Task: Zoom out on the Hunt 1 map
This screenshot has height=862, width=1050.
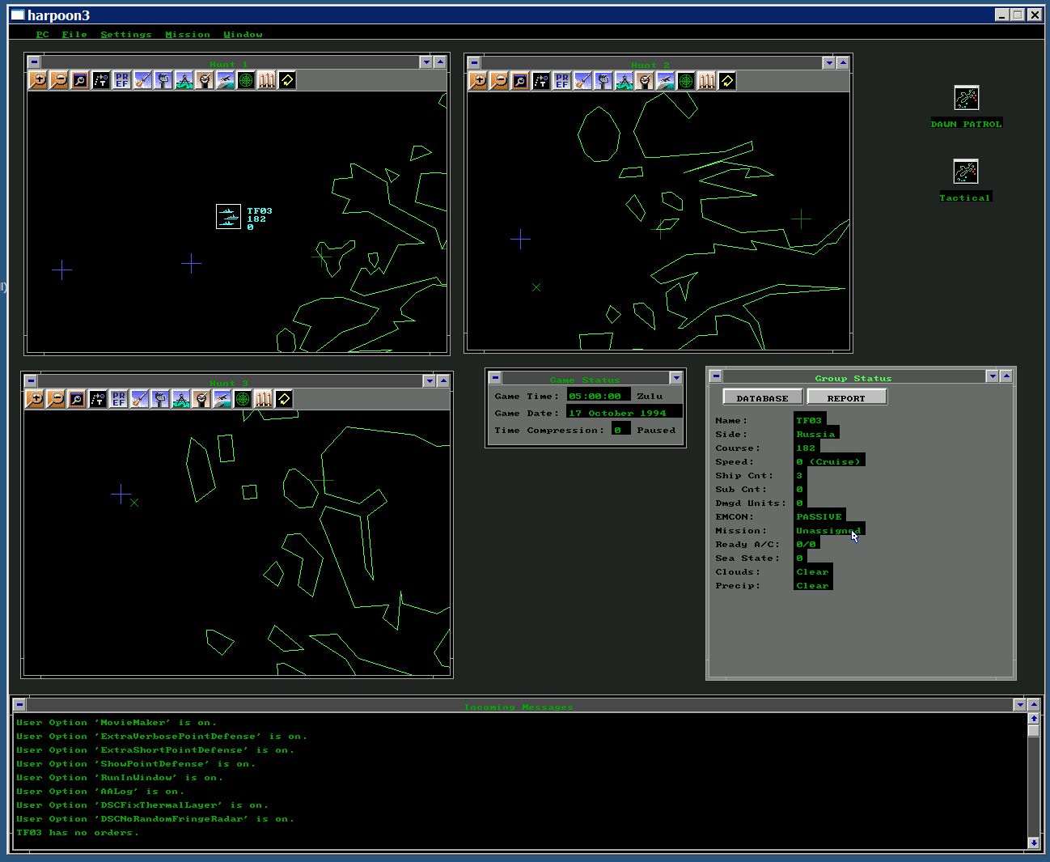Action: [59, 80]
